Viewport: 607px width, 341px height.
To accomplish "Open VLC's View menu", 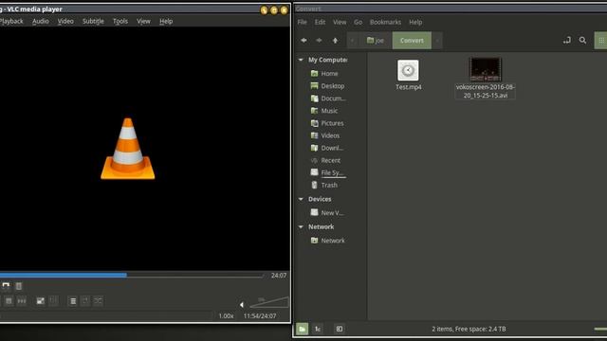I will coord(143,21).
